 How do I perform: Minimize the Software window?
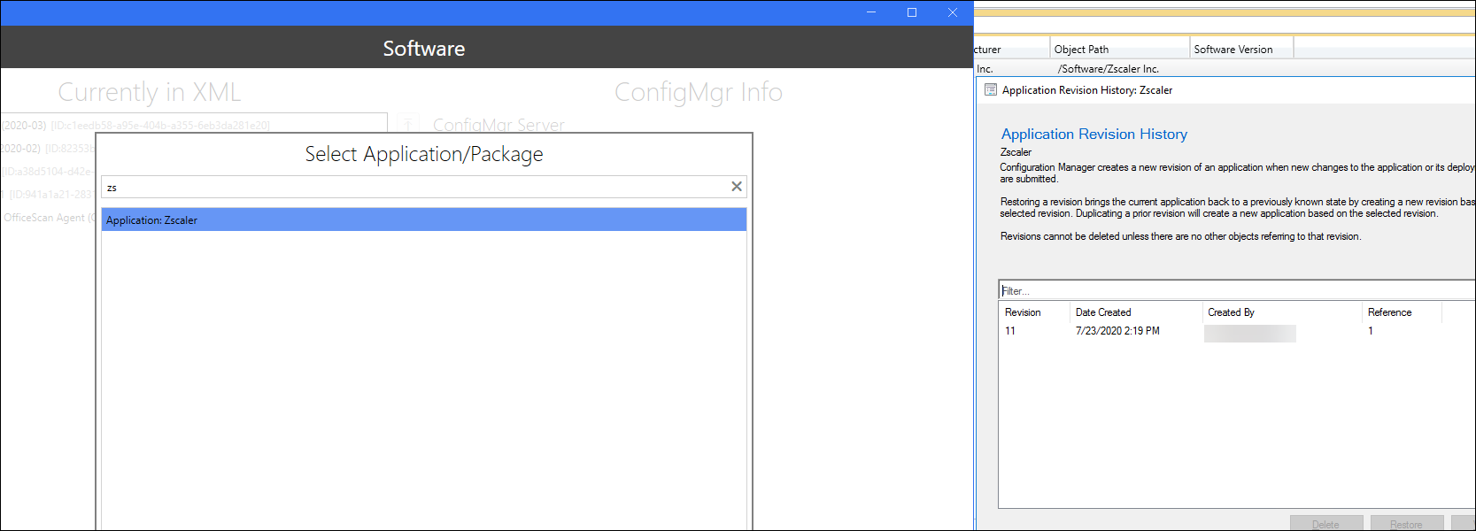(x=871, y=12)
